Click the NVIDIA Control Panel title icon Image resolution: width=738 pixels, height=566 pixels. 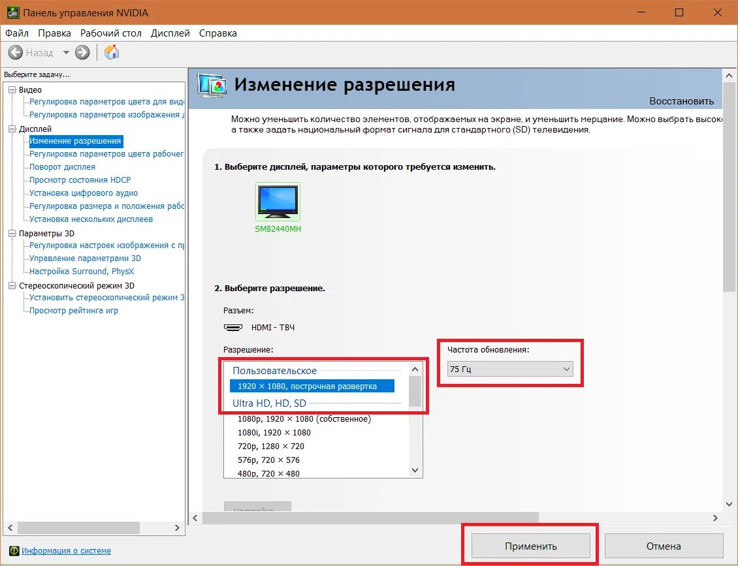(12, 12)
